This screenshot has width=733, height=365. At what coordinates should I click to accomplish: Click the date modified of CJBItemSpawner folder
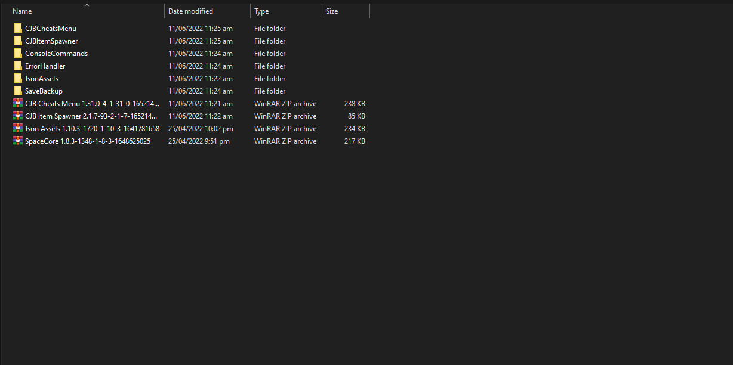(201, 41)
